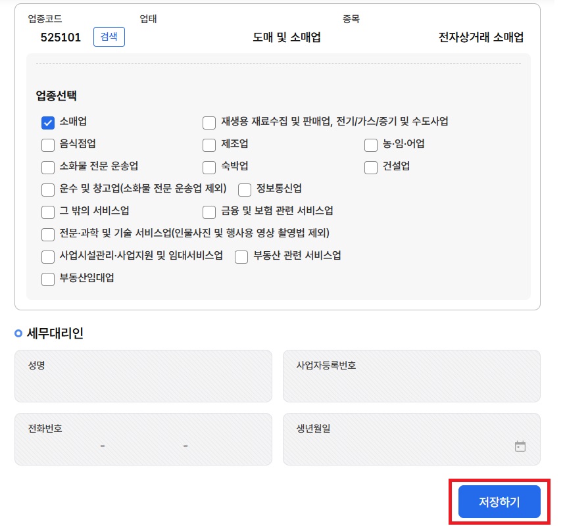
Task: Enable the 정보통신업 checkbox
Action: tap(245, 189)
